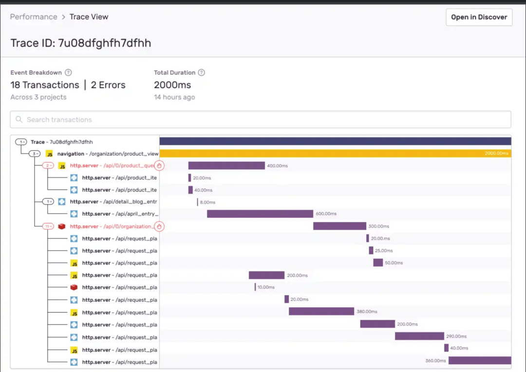526x372 pixels.
Task: Click the Across 3 projects text
Action: click(38, 97)
